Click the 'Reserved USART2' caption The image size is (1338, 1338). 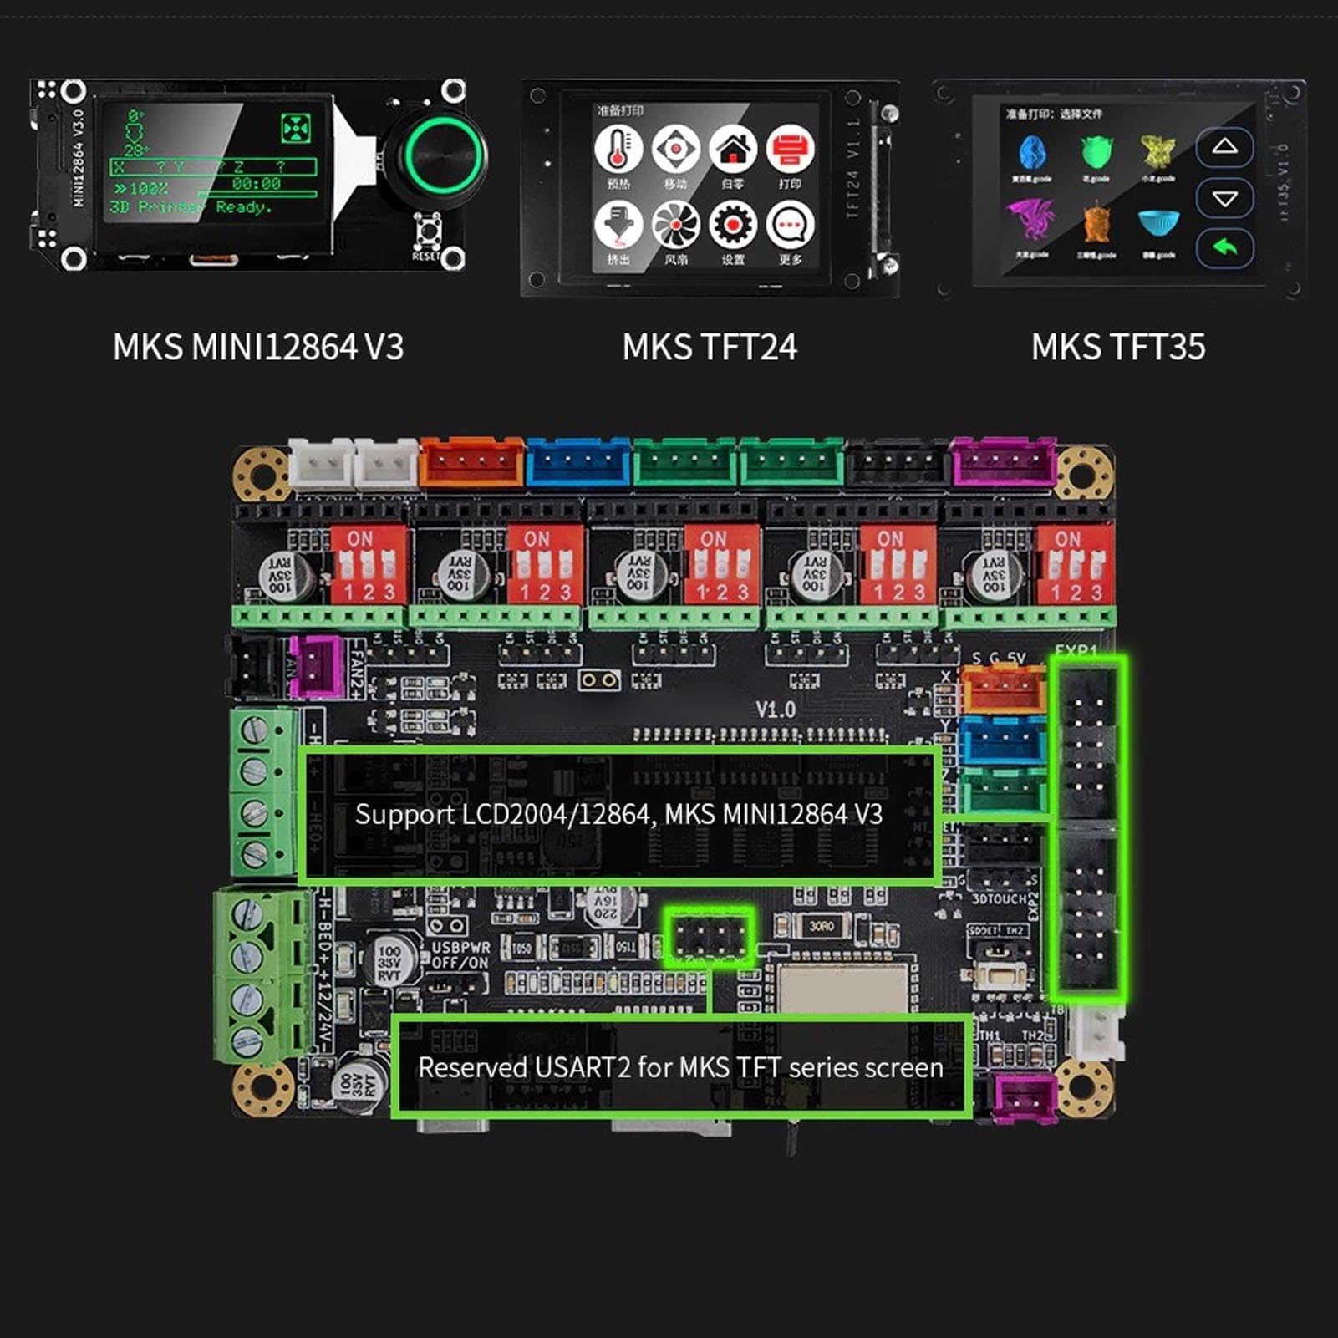pyautogui.click(x=680, y=1067)
